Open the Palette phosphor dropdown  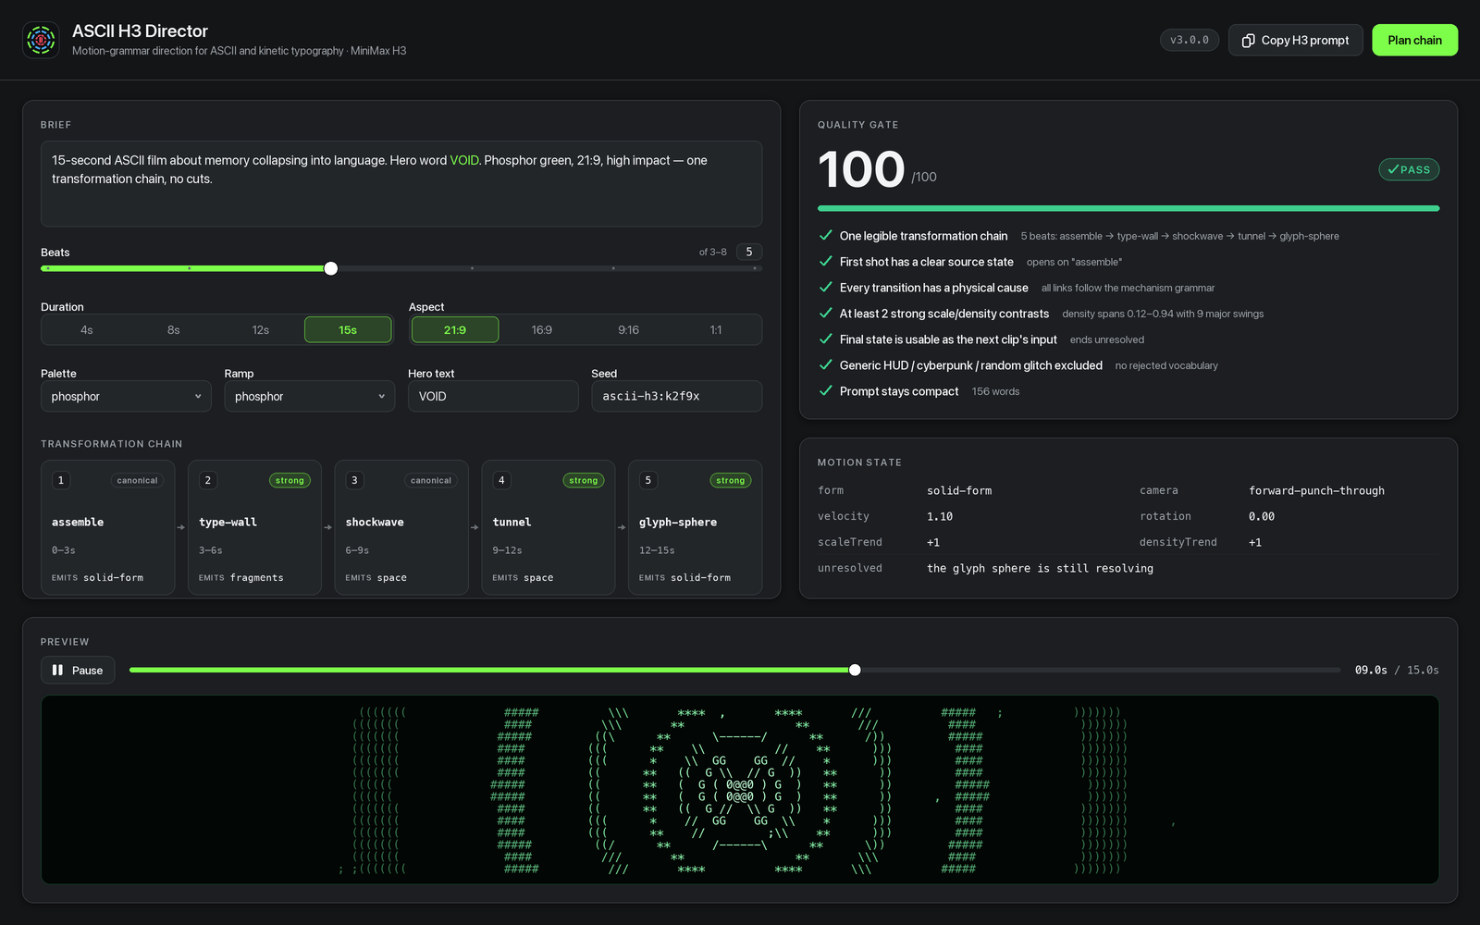(x=126, y=396)
